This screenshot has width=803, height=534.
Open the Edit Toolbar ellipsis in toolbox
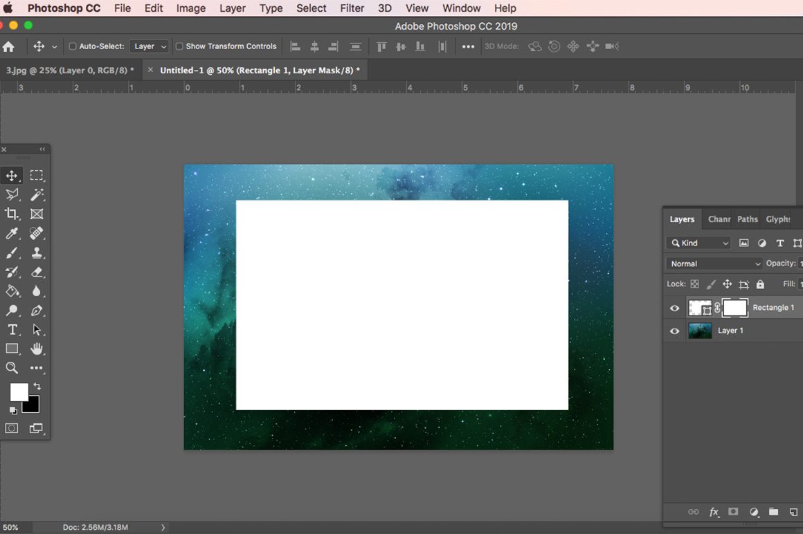pos(37,368)
